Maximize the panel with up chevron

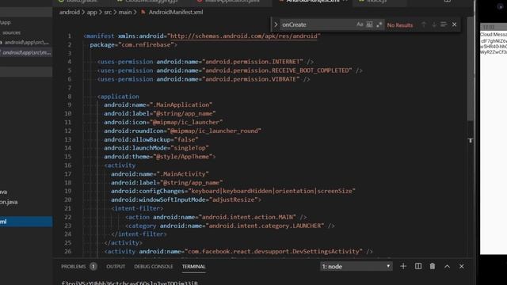tap(447, 267)
